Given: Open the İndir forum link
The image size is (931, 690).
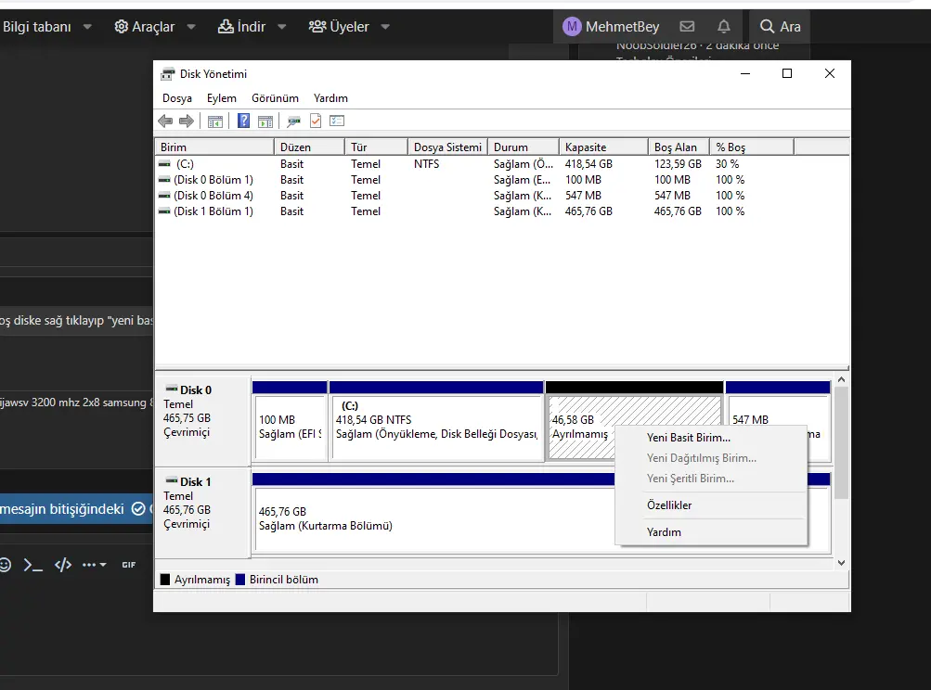Looking at the screenshot, I should click(x=241, y=27).
